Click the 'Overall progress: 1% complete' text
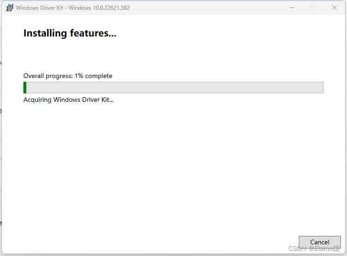The image size is (347, 256). pos(68,76)
